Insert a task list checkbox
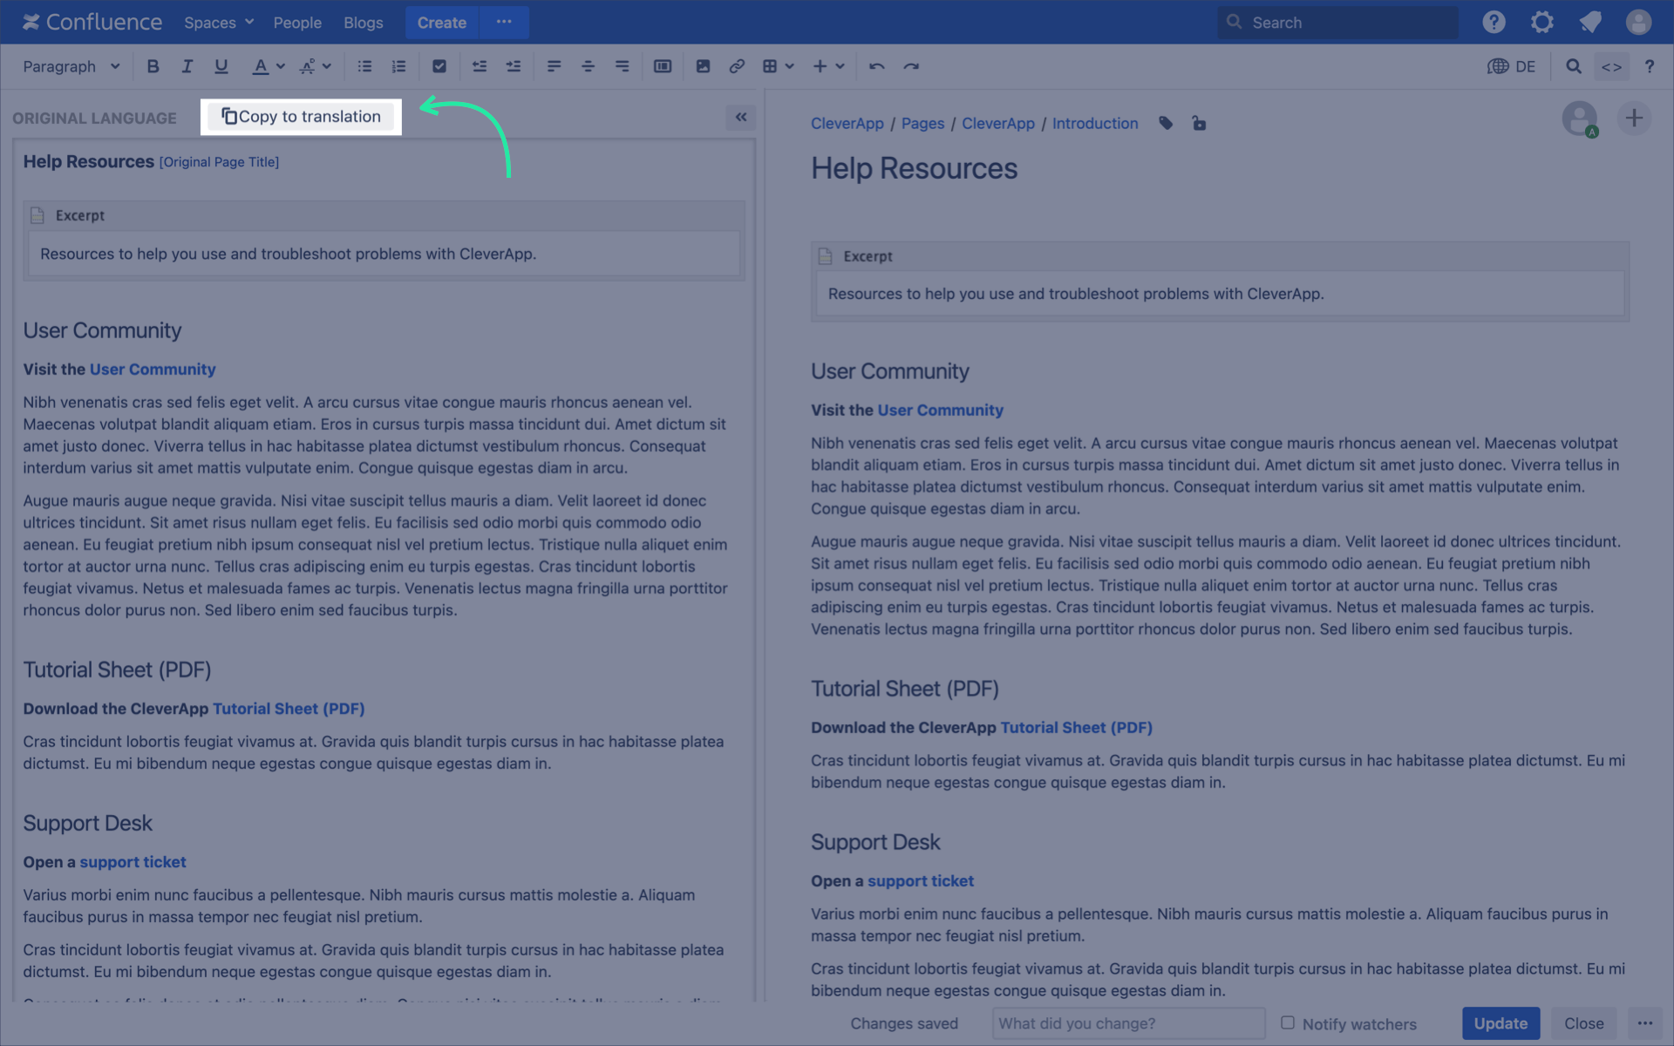Viewport: 1674px width, 1046px height. pyautogui.click(x=439, y=66)
